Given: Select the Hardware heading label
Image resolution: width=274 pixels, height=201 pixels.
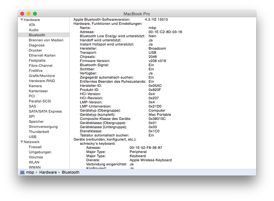Looking at the screenshot, I should 32,20.
